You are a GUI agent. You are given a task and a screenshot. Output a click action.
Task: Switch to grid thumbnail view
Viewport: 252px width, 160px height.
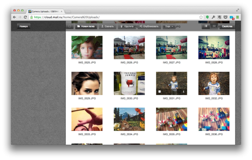point(214,26)
